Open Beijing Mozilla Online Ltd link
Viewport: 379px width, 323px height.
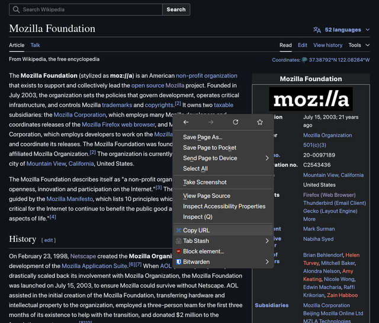(333, 314)
